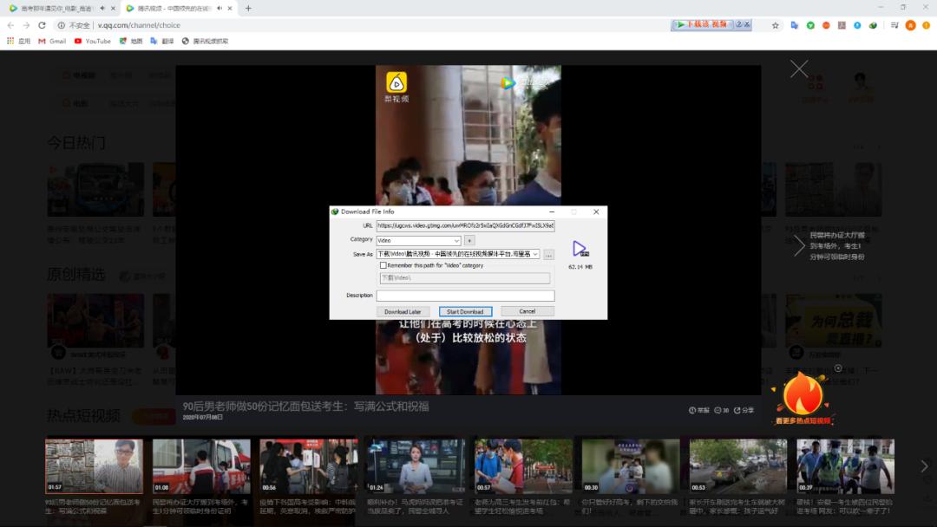Click the first short video thumbnail at bottom
This screenshot has width=937, height=527.
tap(94, 465)
